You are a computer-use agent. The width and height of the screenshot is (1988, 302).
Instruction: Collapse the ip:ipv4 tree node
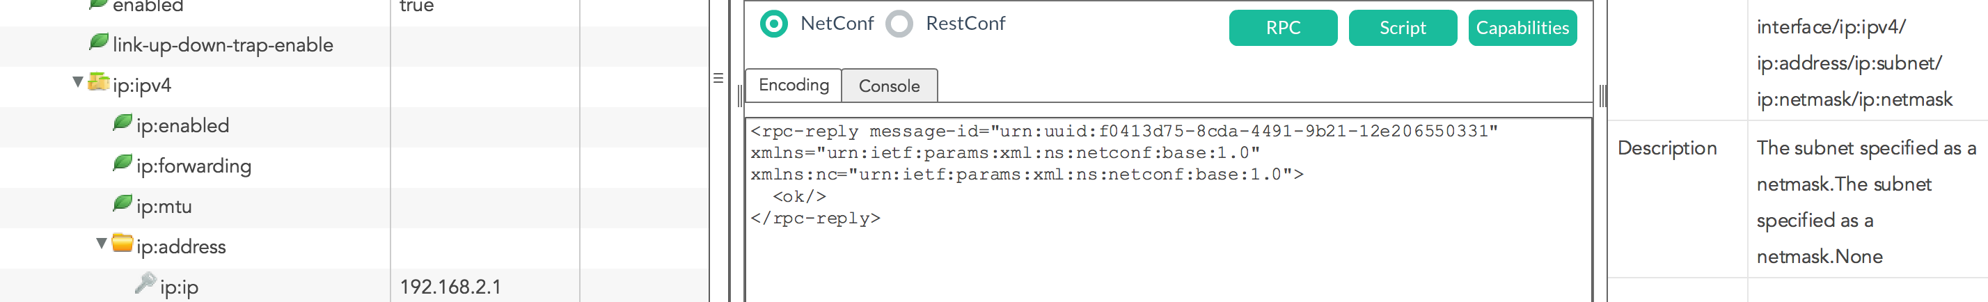click(78, 82)
